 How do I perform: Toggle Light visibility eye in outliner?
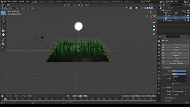[x=185, y=15]
